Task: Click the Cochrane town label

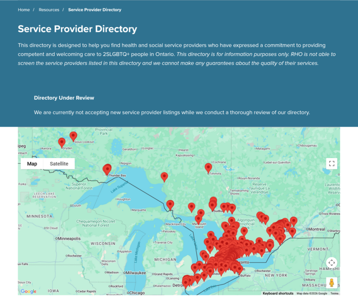Action: point(219,162)
